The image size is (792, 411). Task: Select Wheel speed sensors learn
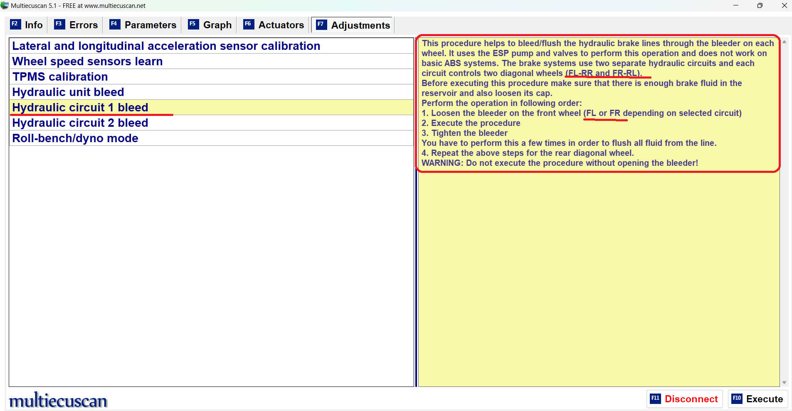[x=211, y=61]
